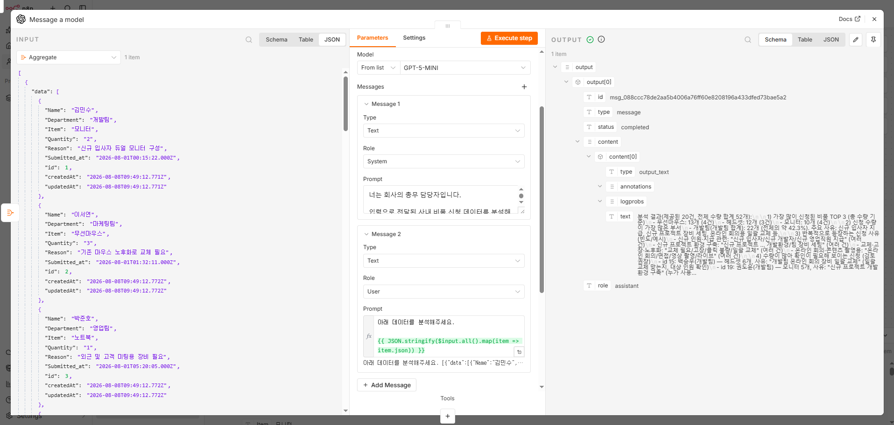Click the OpenAI logo in header
This screenshot has height=425, width=894.
(21, 19)
